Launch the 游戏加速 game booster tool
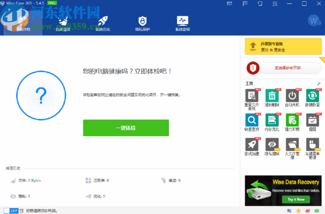325x214 pixels. [252, 147]
